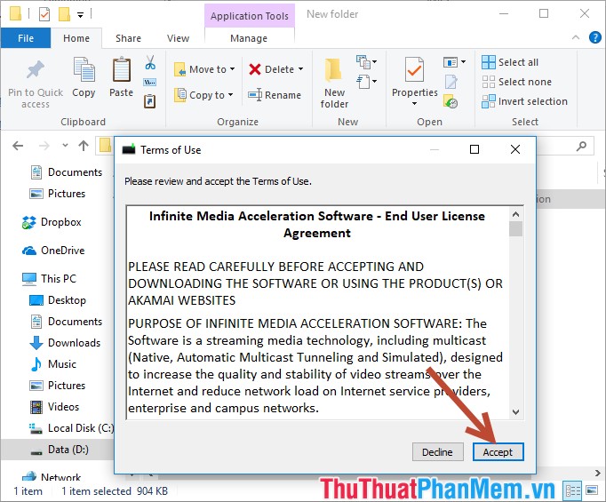This screenshot has width=606, height=502.
Task: Expand the Properties dropdown arrow
Action: [414, 103]
